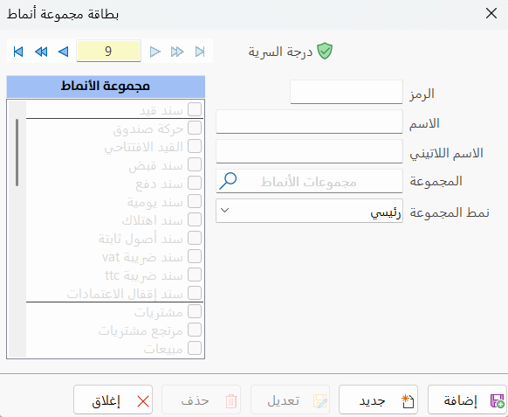The image size is (508, 417).
Task: Jump back several records with double-left arrow
Action: coord(41,52)
